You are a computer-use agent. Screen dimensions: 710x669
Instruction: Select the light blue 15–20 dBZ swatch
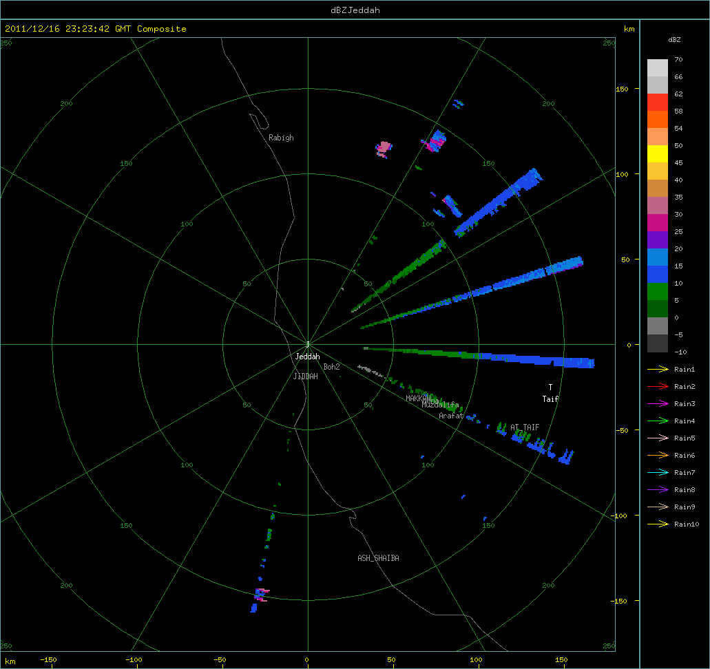click(658, 257)
